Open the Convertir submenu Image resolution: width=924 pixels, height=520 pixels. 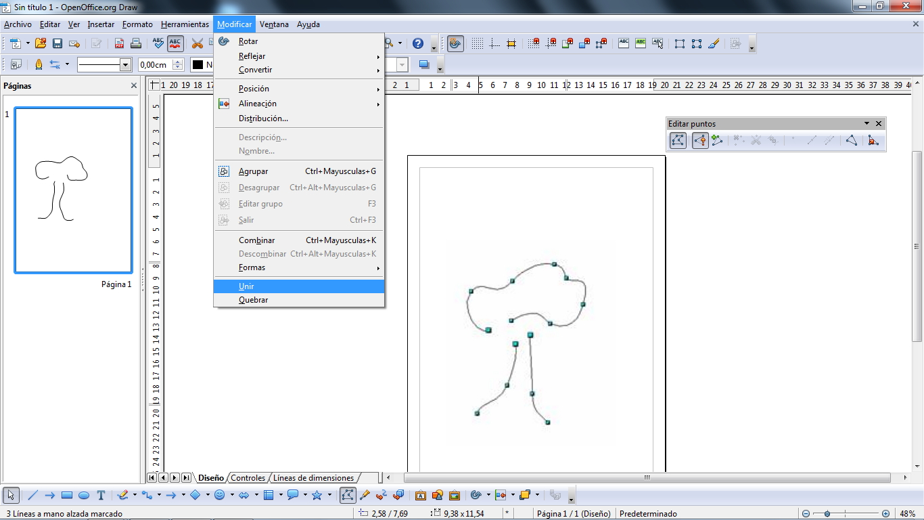coord(299,70)
